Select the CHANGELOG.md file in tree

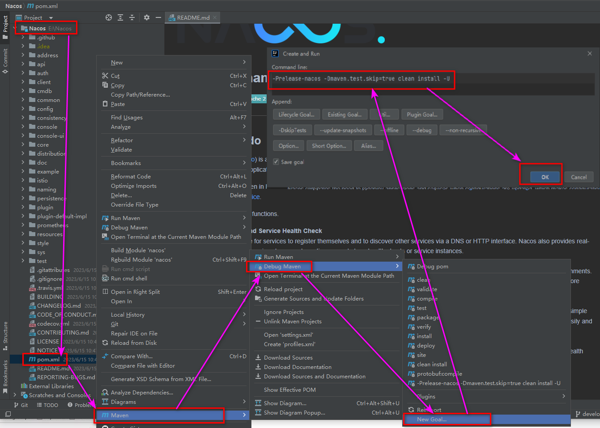59,306
